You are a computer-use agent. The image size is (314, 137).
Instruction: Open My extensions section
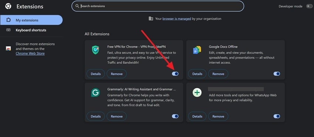pyautogui.click(x=31, y=20)
